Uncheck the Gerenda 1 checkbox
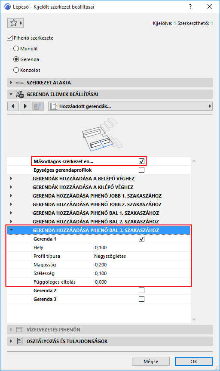220x371 pixels. 141,239
